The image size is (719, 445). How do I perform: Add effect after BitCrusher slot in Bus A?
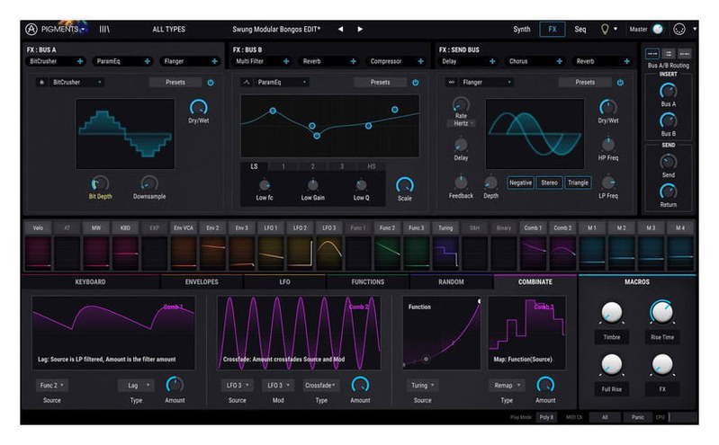point(80,61)
